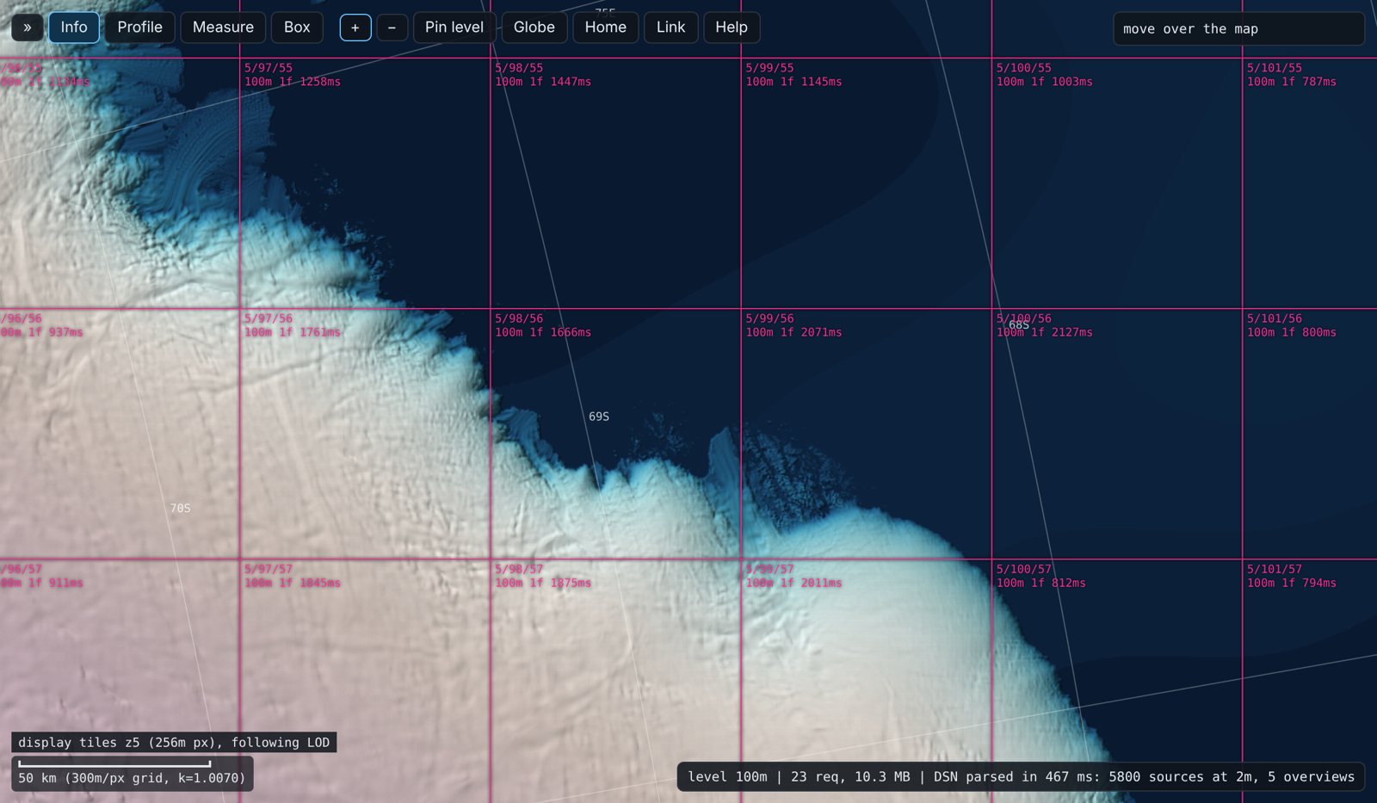
Task: Toggle the Pin level option
Action: [454, 28]
